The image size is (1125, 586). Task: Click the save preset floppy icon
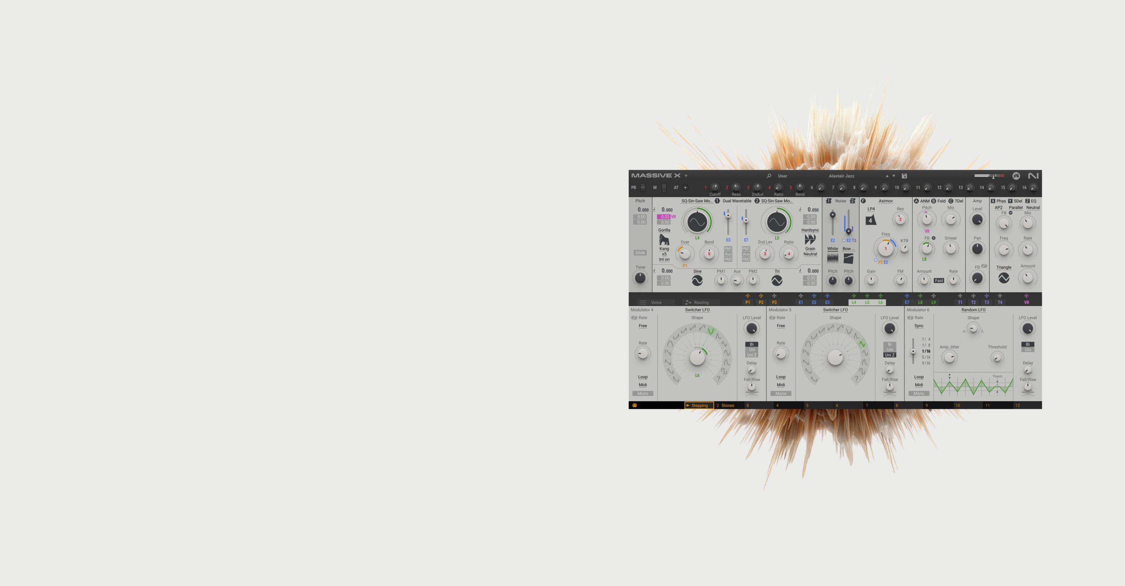point(905,176)
